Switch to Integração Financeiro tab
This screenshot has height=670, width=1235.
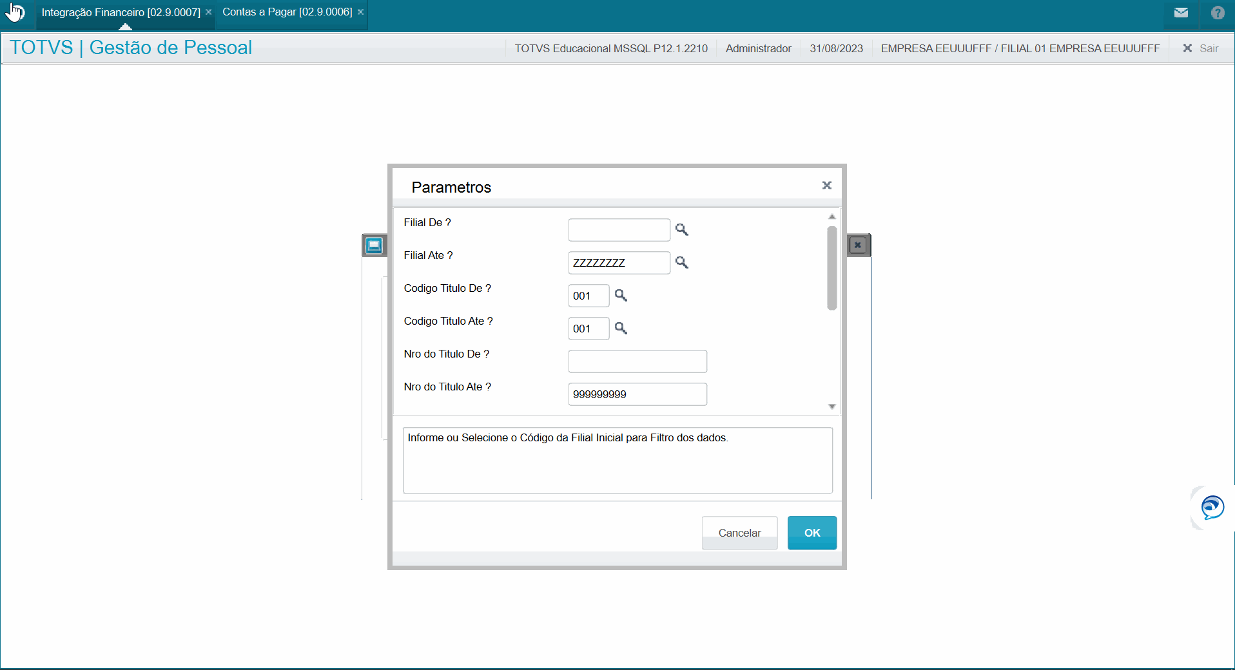(121, 12)
